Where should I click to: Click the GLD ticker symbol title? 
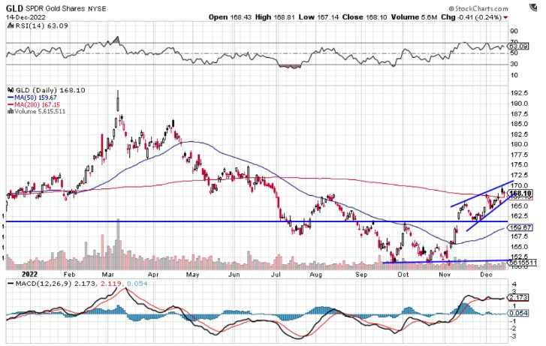pos(14,9)
